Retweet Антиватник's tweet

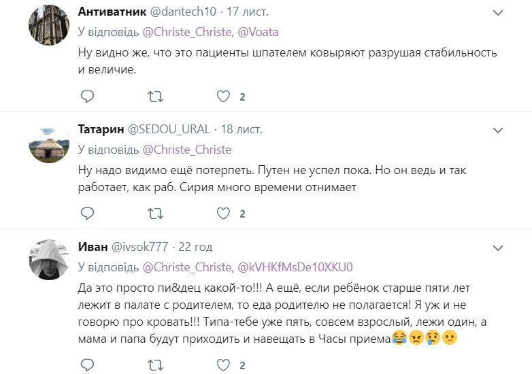point(155,97)
